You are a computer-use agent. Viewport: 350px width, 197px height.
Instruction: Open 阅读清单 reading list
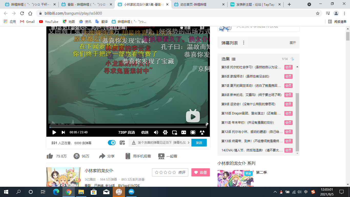tap(337, 22)
